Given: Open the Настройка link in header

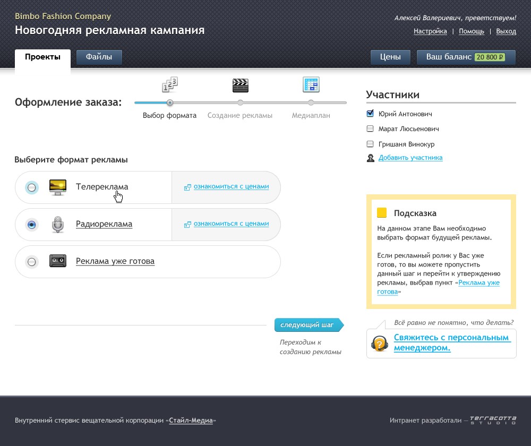Looking at the screenshot, I should 430,31.
